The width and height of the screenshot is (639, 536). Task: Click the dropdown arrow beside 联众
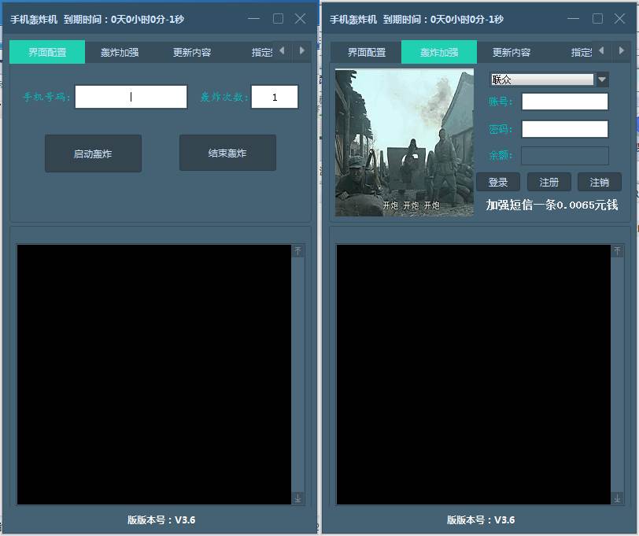tap(603, 79)
